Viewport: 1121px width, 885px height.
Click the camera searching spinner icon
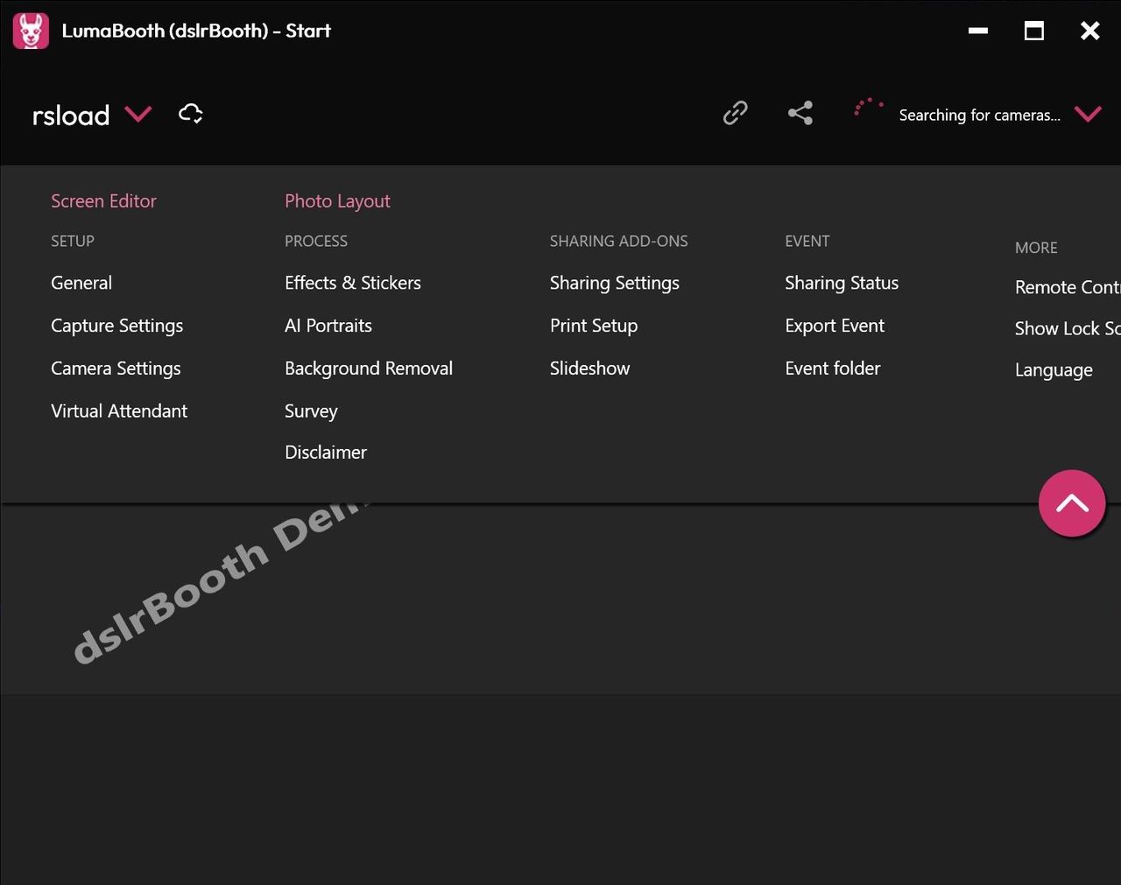point(868,107)
